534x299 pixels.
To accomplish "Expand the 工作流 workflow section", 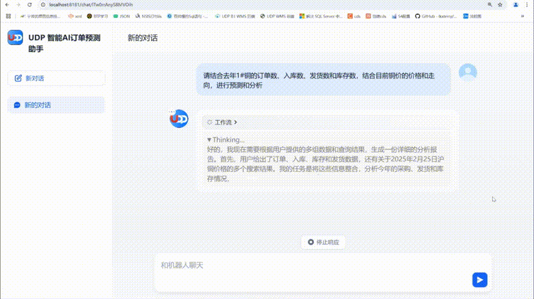I will pyautogui.click(x=222, y=123).
